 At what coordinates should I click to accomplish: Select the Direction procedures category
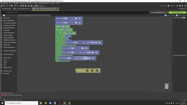click(9, 25)
